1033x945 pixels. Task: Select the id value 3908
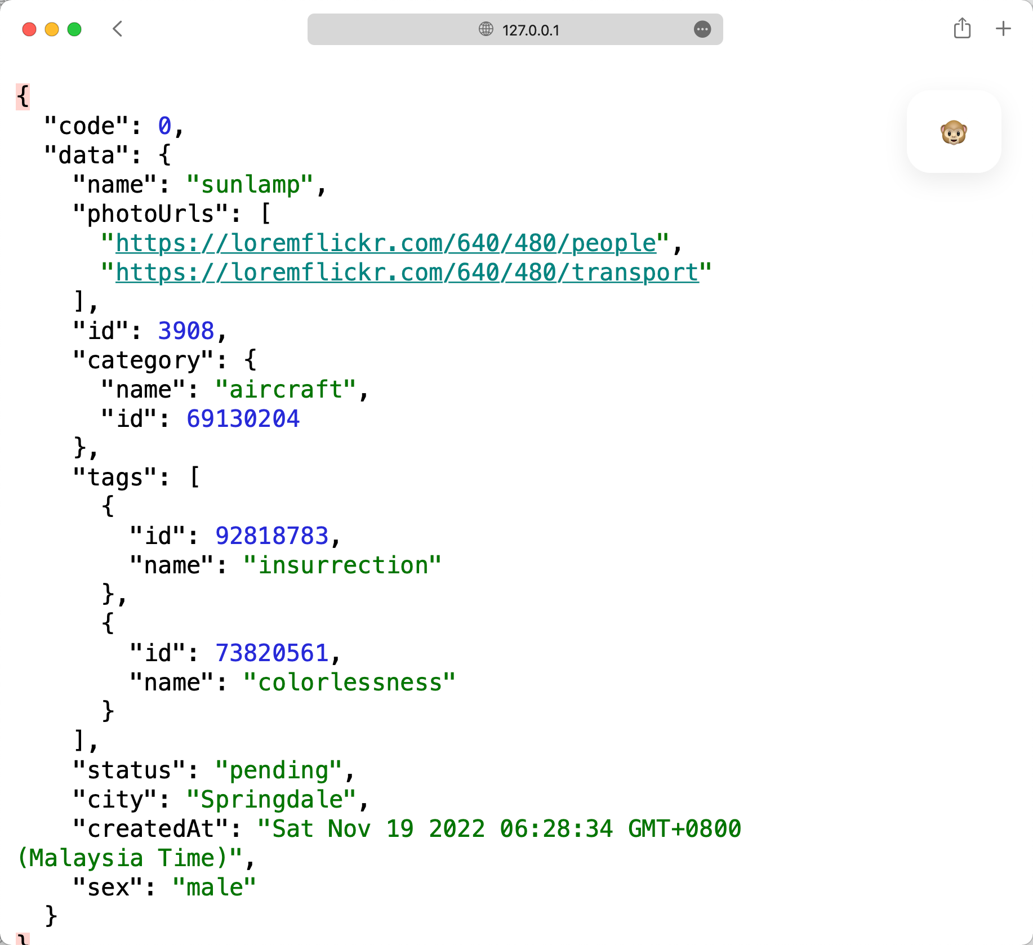click(186, 331)
